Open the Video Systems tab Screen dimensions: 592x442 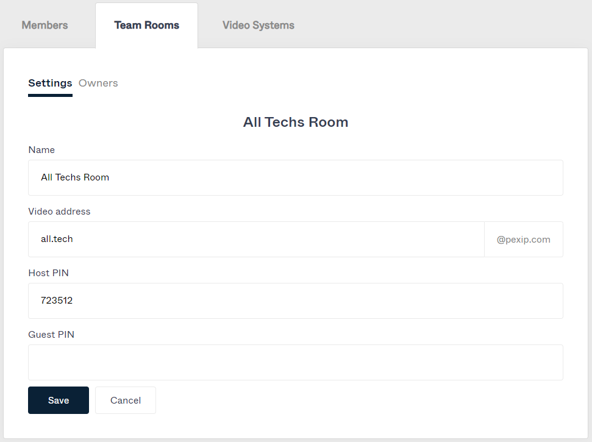tap(258, 25)
